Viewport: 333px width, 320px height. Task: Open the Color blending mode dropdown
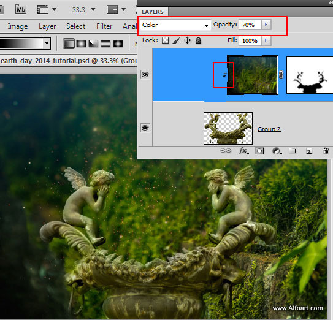[x=175, y=25]
